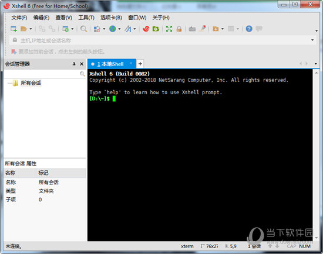
Task: Click the 所有会话 name property value
Action: [x=48, y=183]
